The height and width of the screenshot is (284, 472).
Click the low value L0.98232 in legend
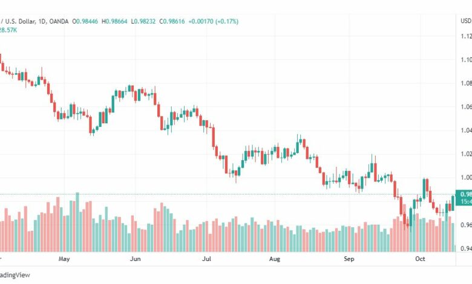point(143,21)
